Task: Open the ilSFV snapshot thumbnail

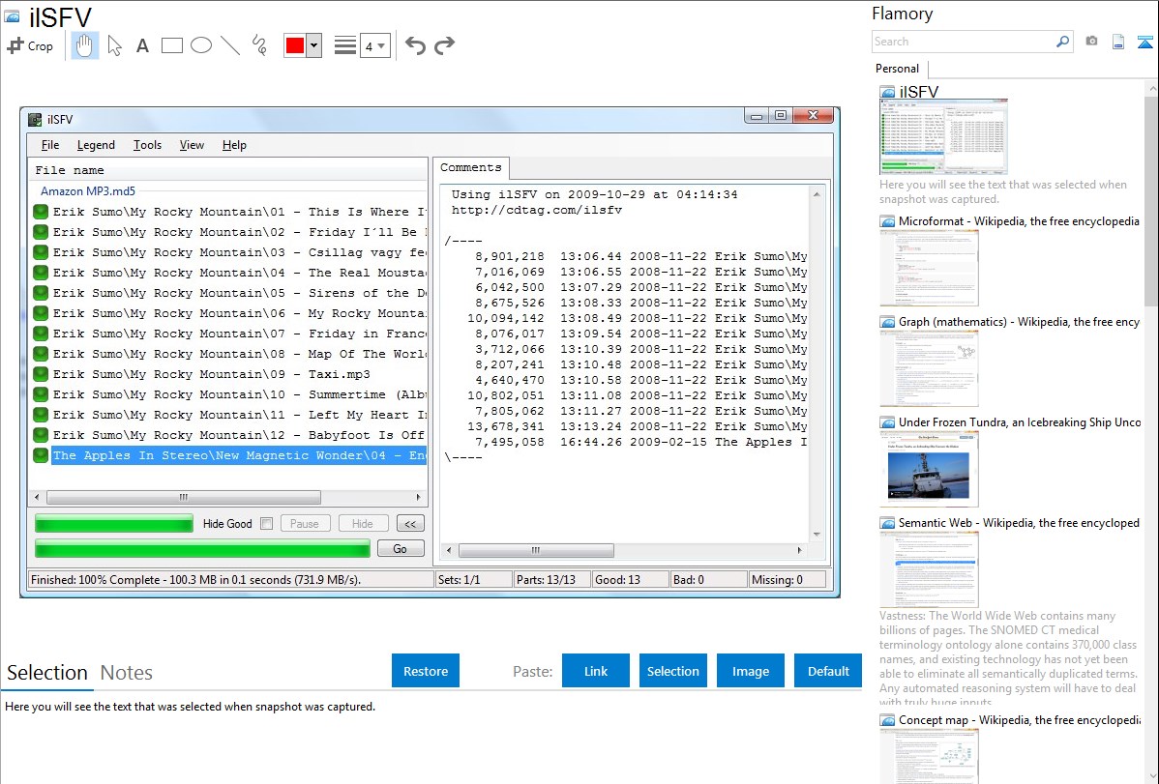Action: point(943,137)
